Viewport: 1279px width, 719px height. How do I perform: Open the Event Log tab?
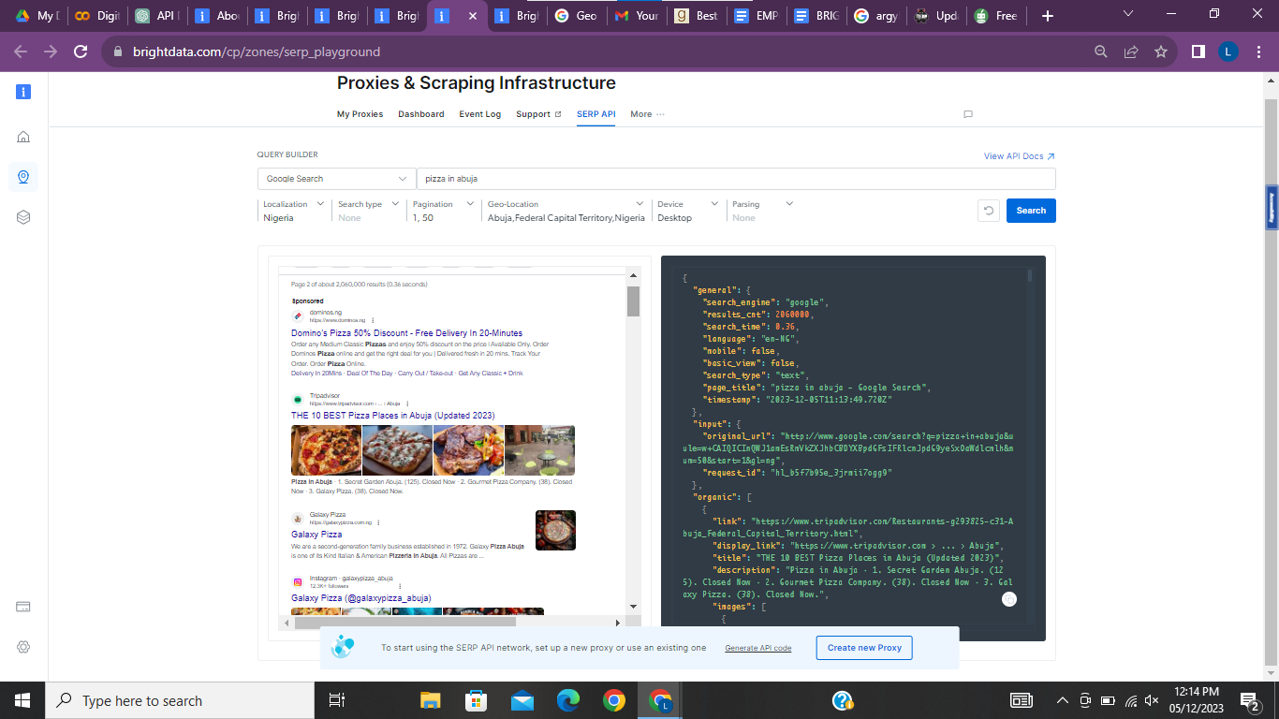[479, 114]
